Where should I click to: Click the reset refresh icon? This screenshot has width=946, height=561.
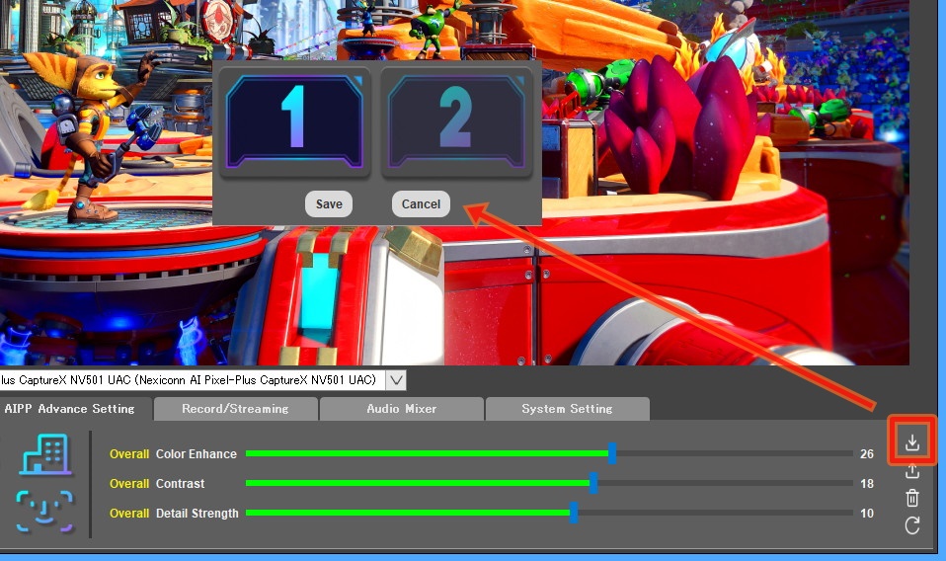pos(912,525)
